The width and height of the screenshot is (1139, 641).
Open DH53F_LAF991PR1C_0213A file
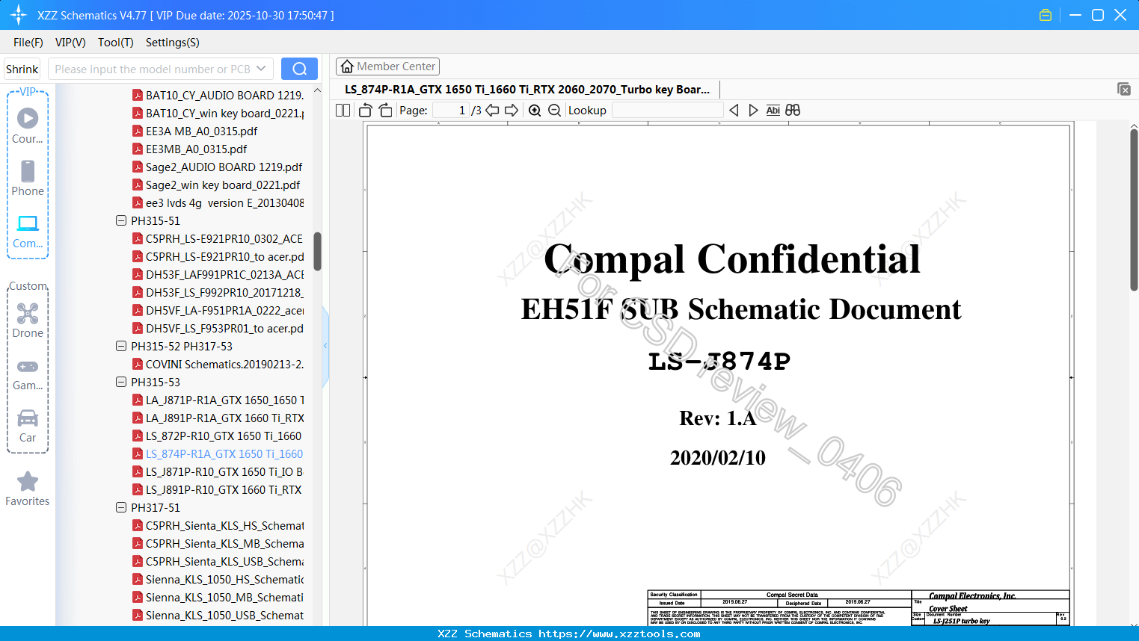coord(218,275)
